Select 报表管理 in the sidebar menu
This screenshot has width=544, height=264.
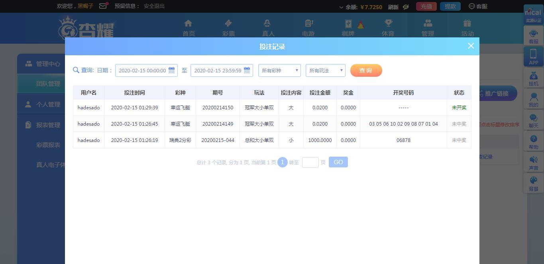click(x=48, y=125)
